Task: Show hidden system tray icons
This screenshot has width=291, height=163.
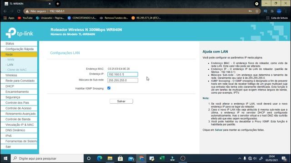Action: click(240, 158)
